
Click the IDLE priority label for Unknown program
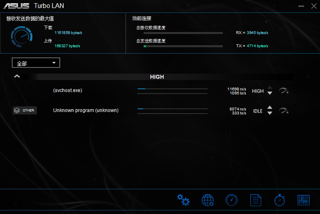(258, 111)
